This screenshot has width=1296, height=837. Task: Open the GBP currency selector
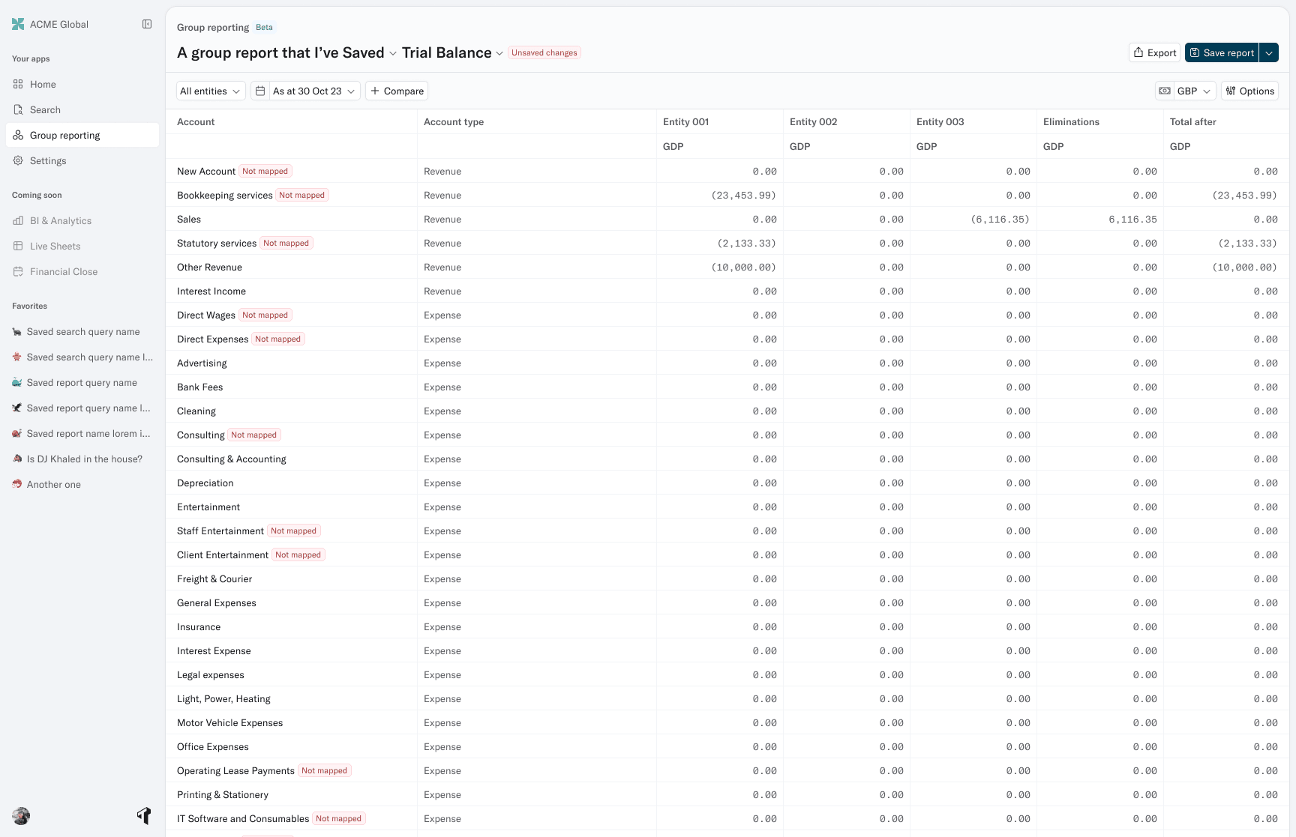point(1194,91)
